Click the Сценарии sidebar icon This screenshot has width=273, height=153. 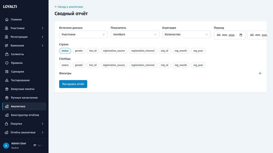coord(7,71)
